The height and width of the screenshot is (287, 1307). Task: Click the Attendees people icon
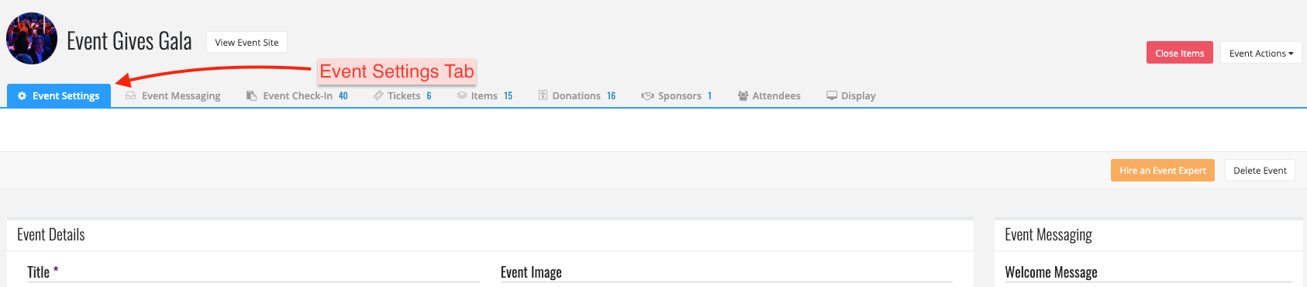(743, 96)
